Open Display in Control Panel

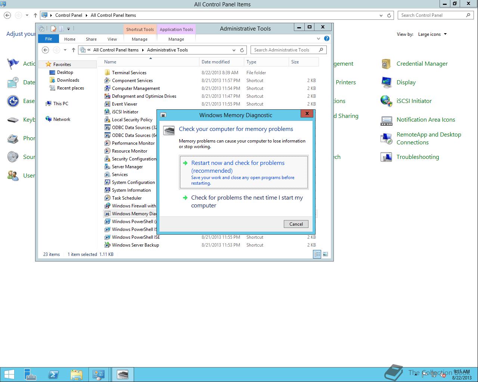pyautogui.click(x=398, y=82)
